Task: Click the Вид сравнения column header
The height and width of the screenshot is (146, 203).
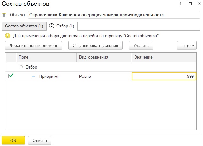Action: pyautogui.click(x=104, y=57)
